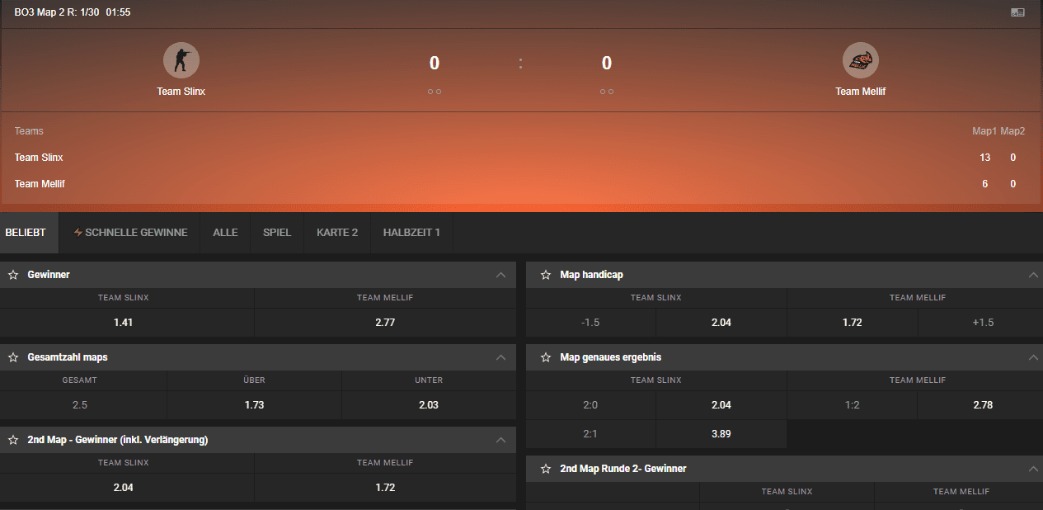Star the Map genaues ergebnis market
Image resolution: width=1043 pixels, height=510 pixels.
pos(546,357)
